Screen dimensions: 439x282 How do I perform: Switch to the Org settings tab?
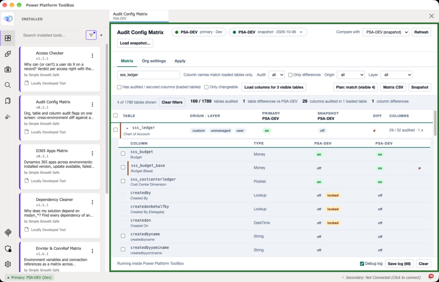click(154, 61)
